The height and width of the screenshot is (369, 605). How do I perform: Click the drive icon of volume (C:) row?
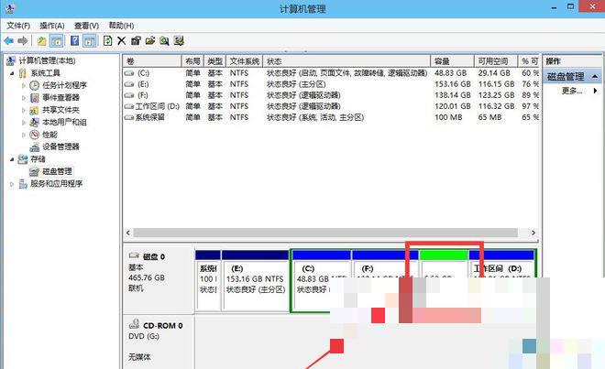(x=129, y=73)
